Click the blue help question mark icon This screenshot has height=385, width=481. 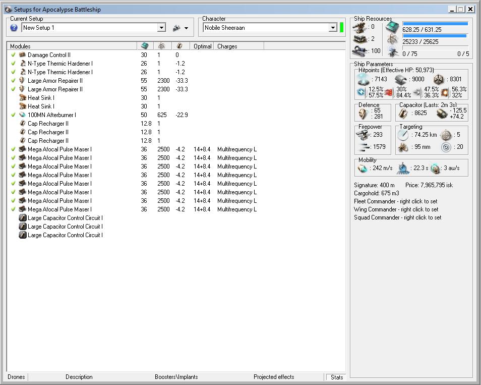14,28
